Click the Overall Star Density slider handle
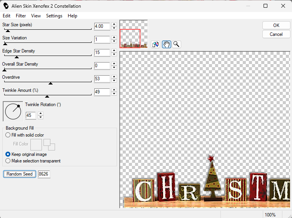The height and width of the screenshot is (218, 292). (5, 70)
